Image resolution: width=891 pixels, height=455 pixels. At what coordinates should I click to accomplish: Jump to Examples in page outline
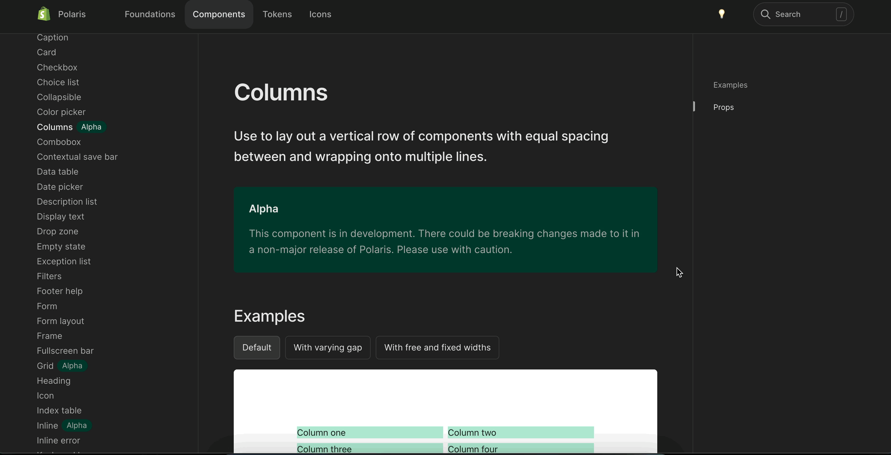pyautogui.click(x=730, y=85)
